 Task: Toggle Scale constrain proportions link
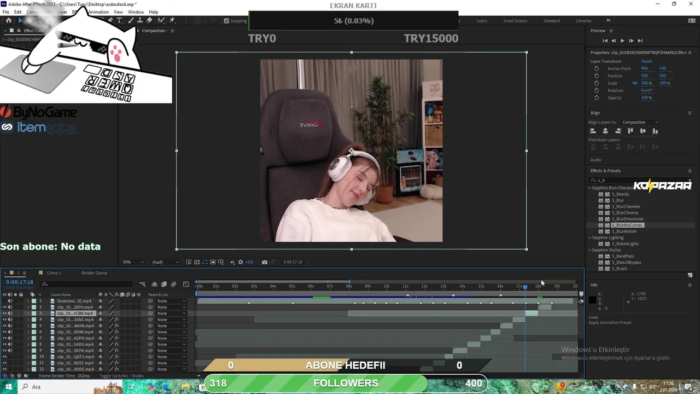coord(635,83)
